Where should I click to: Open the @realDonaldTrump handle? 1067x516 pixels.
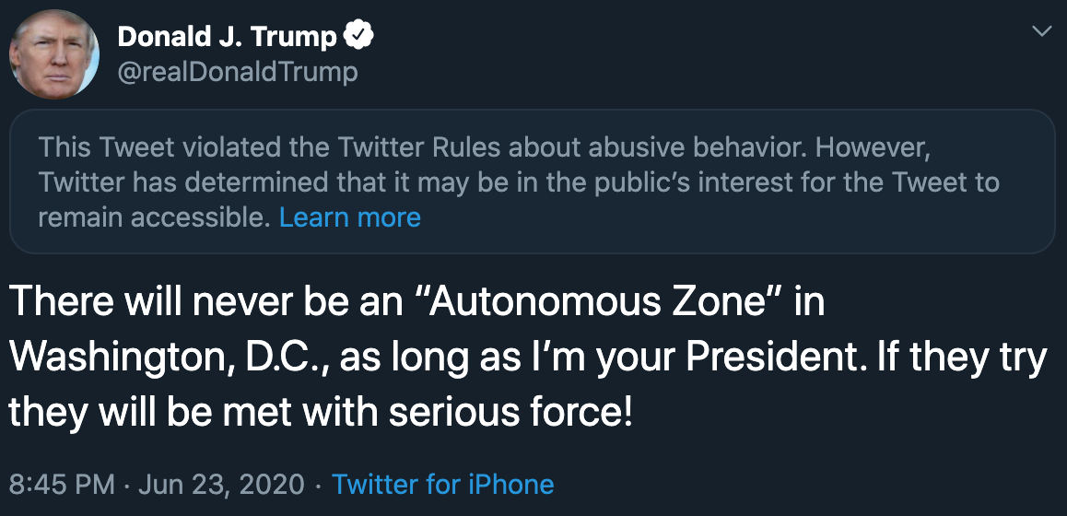(237, 72)
